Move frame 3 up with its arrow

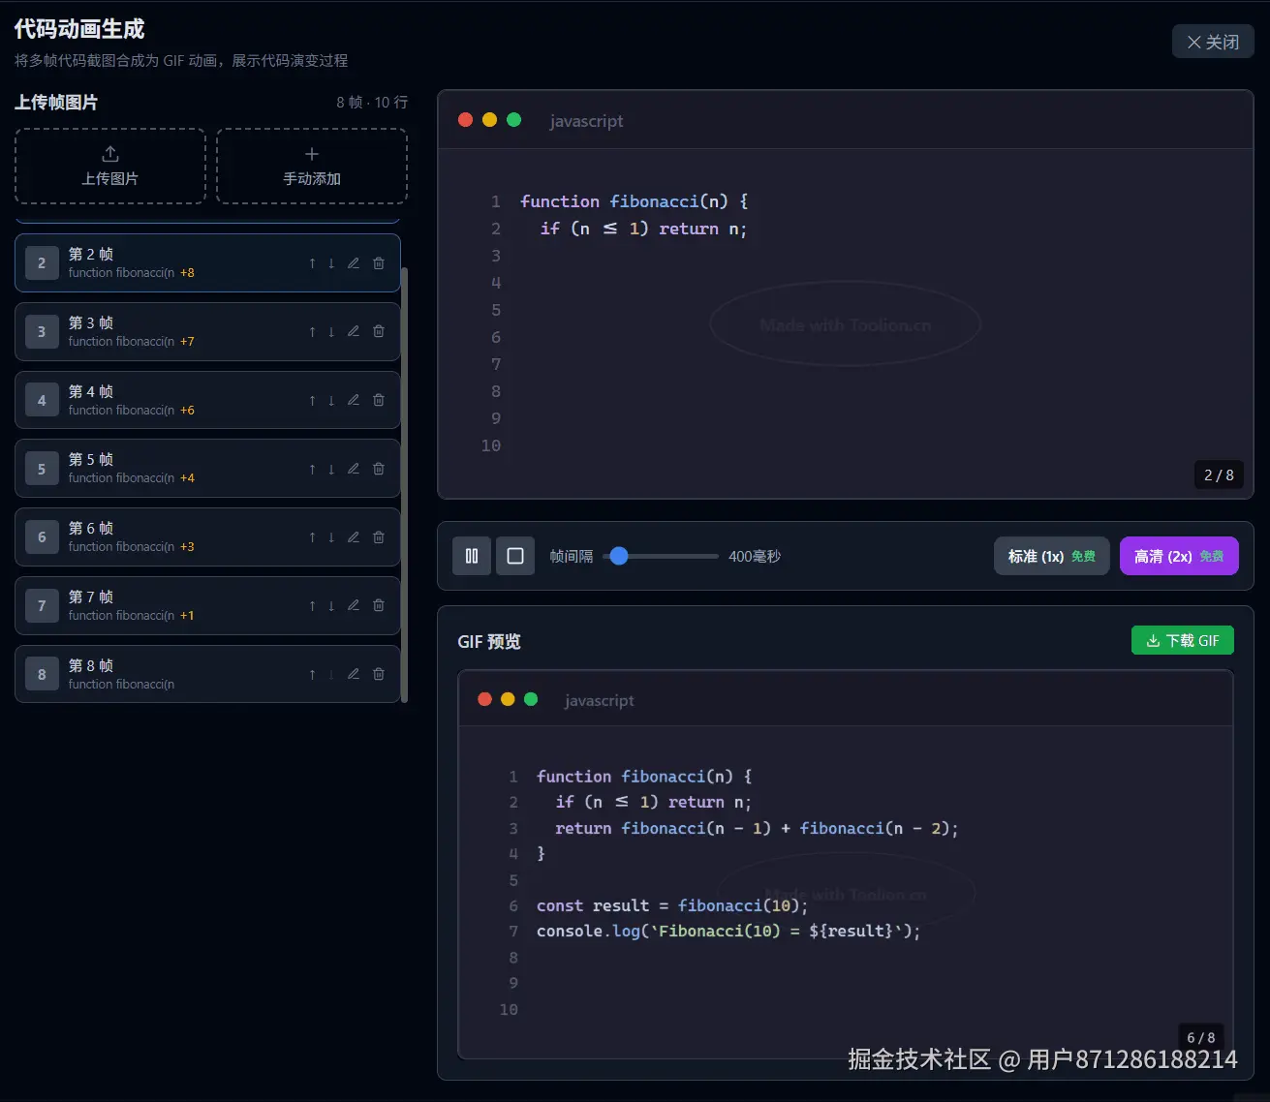pyautogui.click(x=312, y=332)
